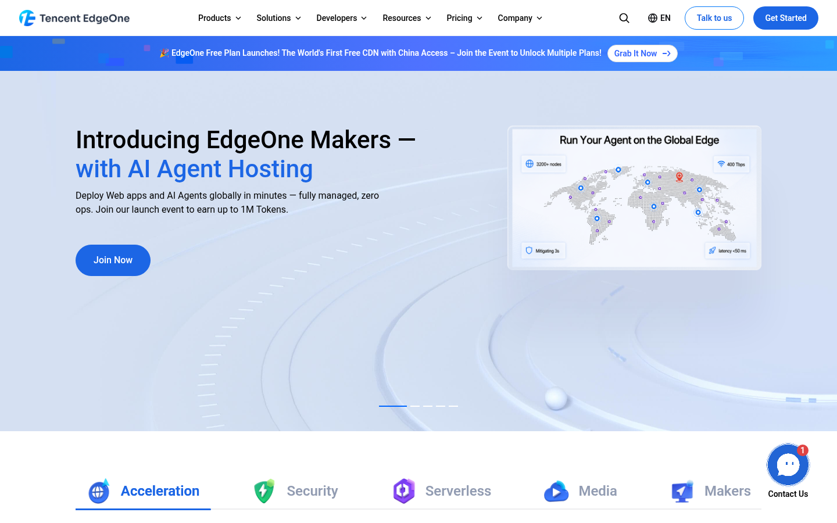Click the global edge map thumbnail
The width and height of the screenshot is (837, 523).
tap(634, 198)
